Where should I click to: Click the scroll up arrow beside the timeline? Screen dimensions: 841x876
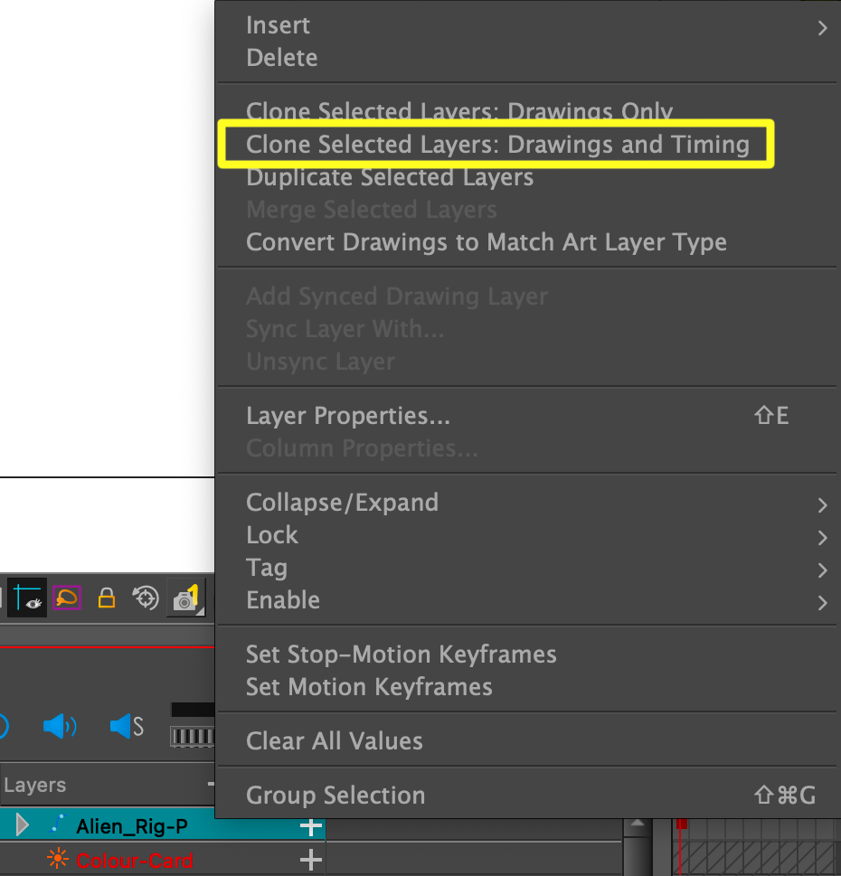tap(639, 825)
